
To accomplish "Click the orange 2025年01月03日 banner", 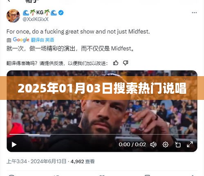I will [102, 88].
